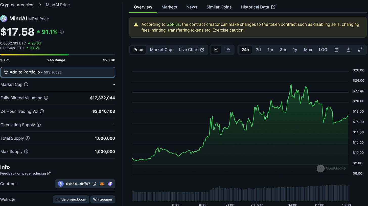Copy the contract address icon
The height and width of the screenshot is (206, 368).
coord(94,184)
